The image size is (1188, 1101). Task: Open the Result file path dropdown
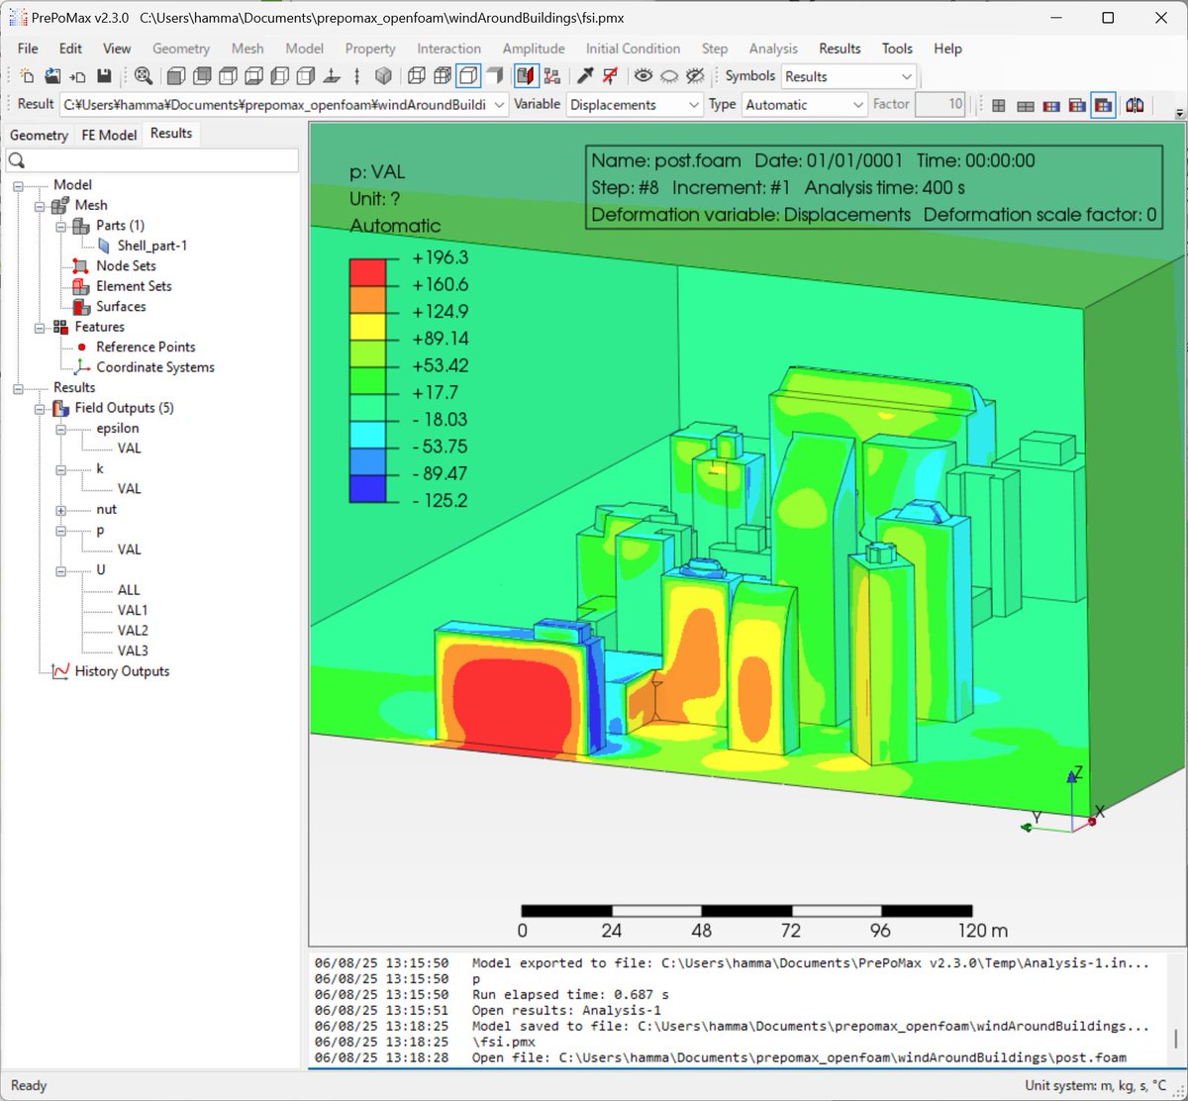pos(285,105)
